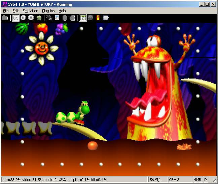
Task: Click the Open ROM folder icon
Action: (x=5, y=18)
